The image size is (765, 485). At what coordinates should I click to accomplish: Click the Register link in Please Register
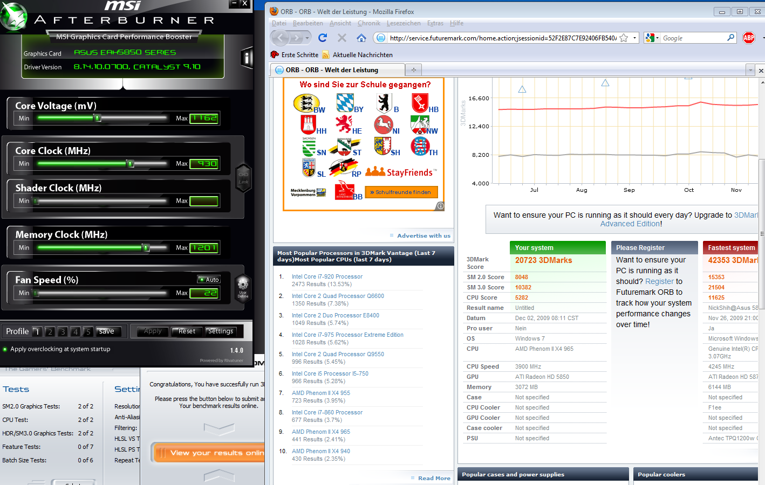[x=659, y=281]
